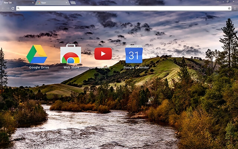
Task: Close the Chrome window
Action: [x=234, y=1]
